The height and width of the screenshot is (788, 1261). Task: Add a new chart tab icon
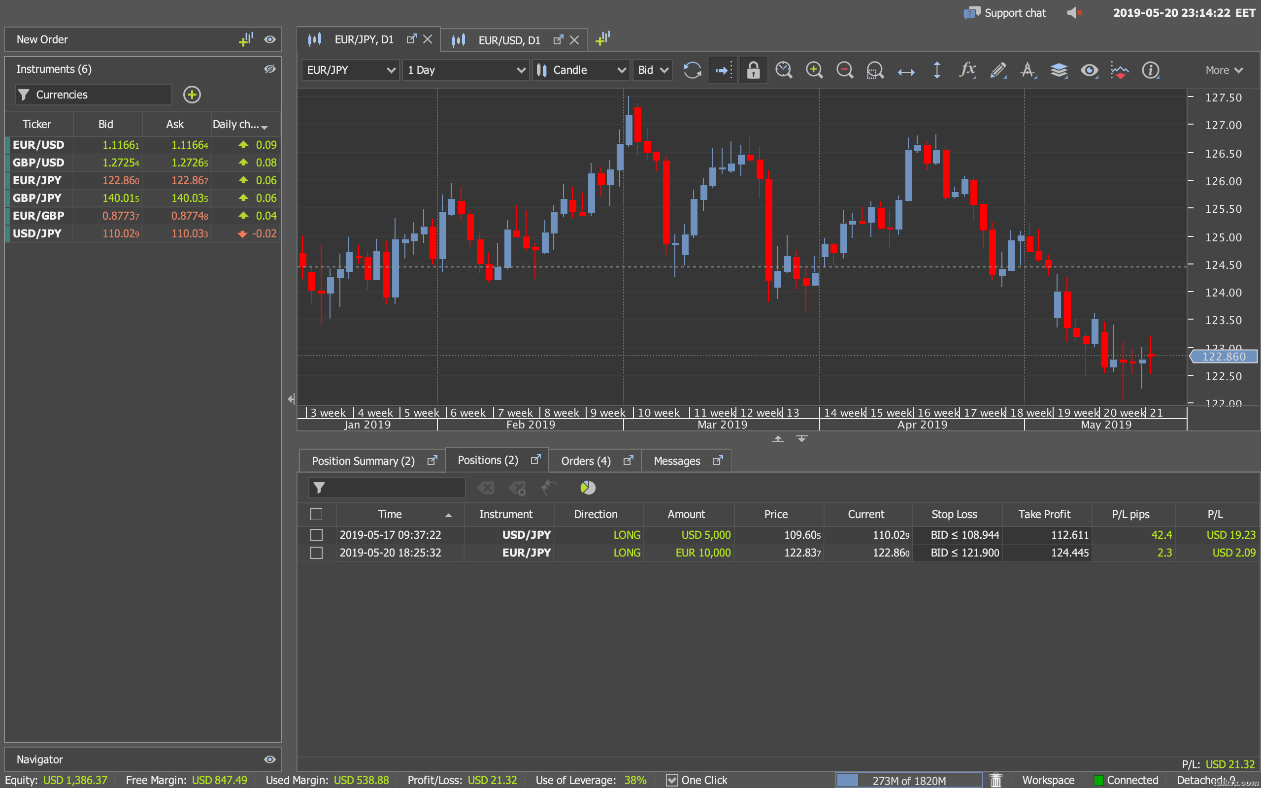(x=602, y=38)
